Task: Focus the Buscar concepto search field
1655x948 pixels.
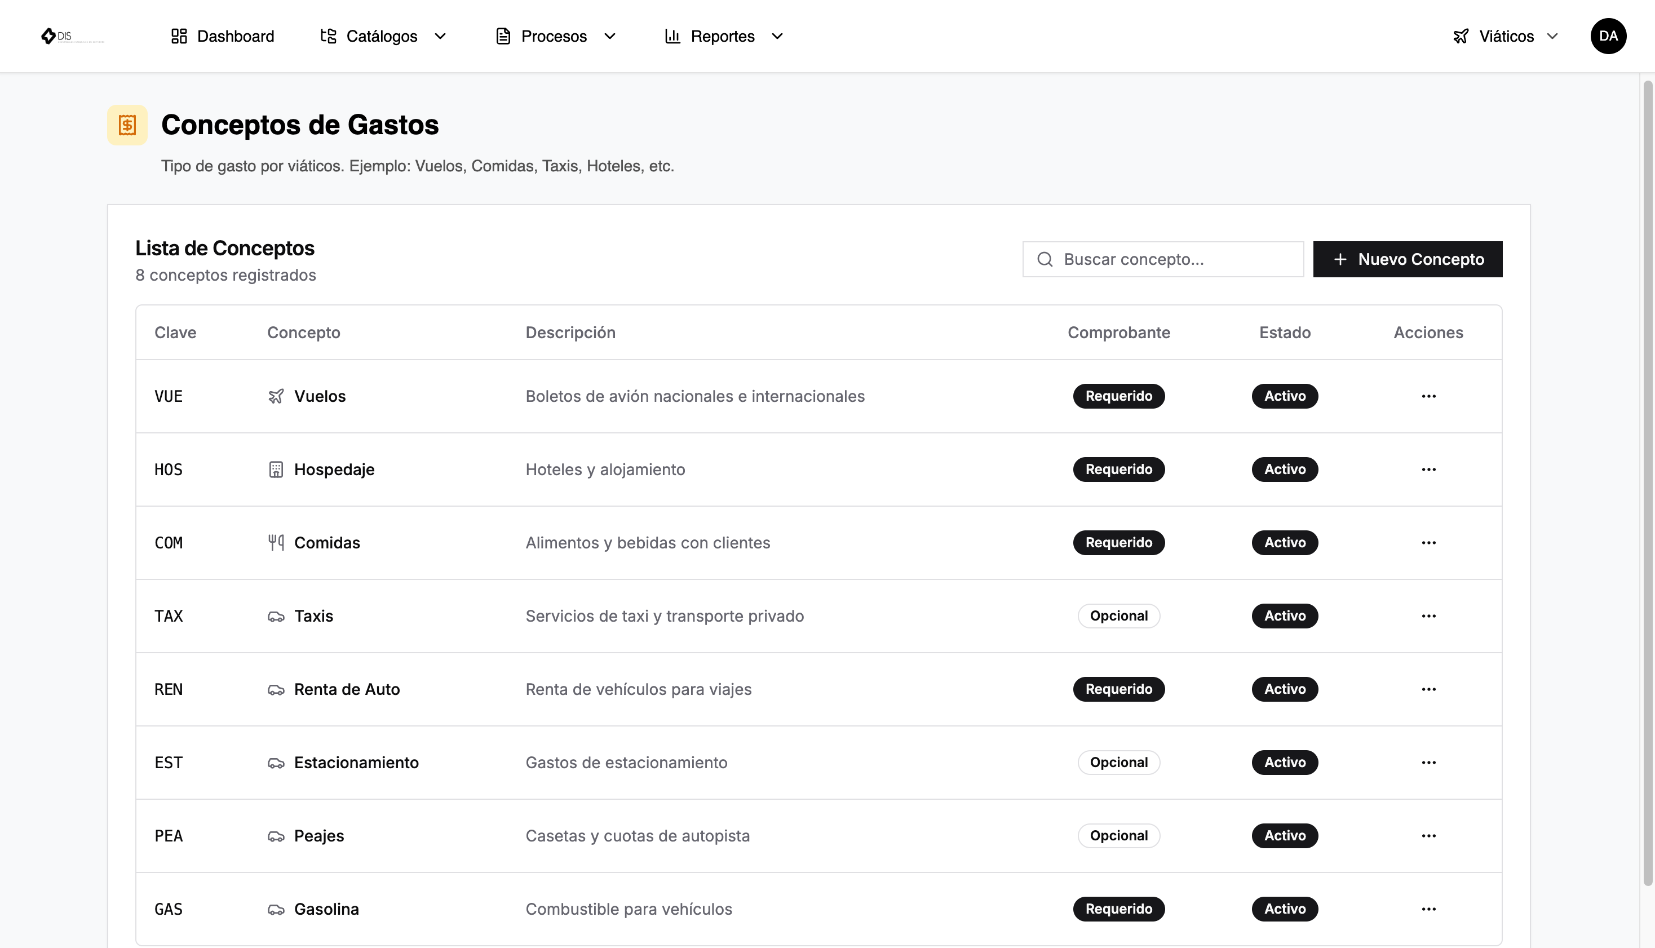Action: 1163,259
